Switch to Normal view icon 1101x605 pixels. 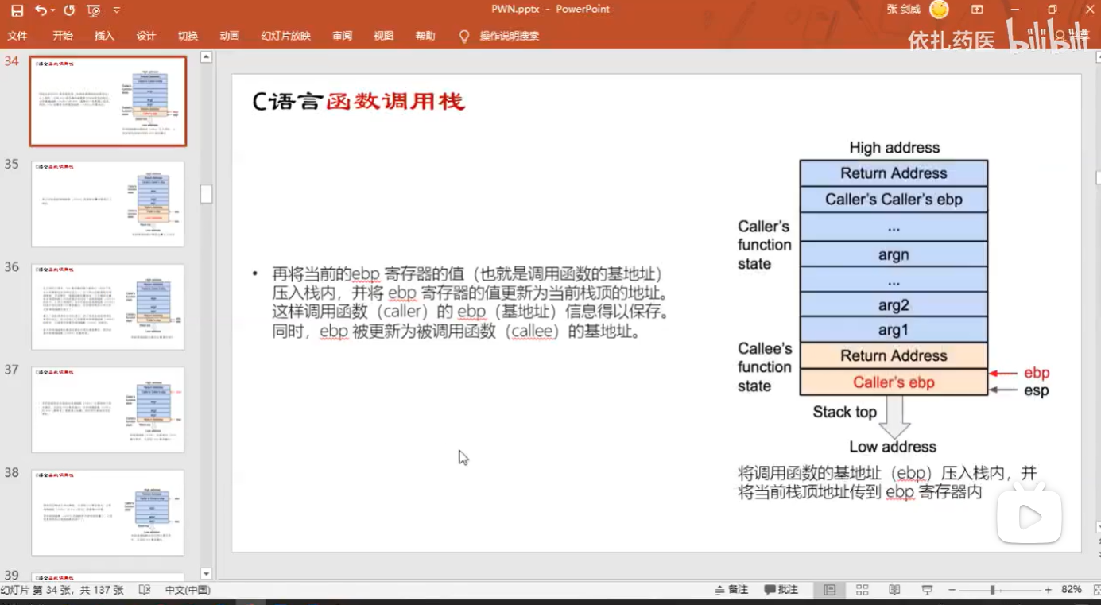click(830, 590)
